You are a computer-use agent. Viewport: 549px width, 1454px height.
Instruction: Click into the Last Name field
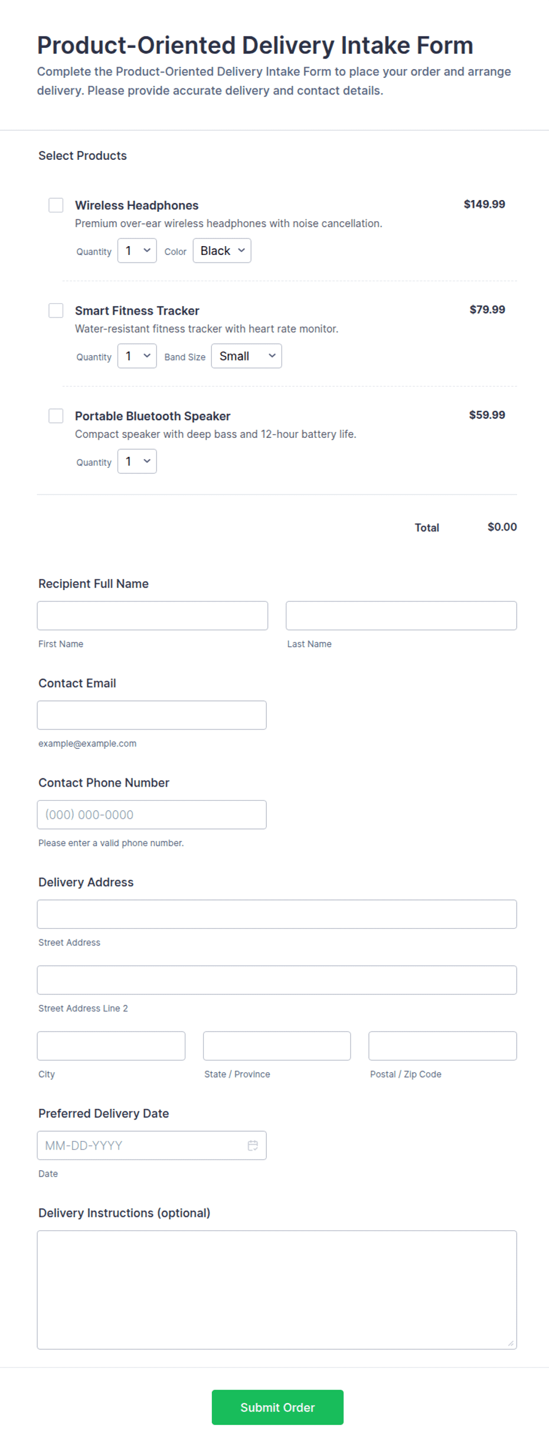401,615
